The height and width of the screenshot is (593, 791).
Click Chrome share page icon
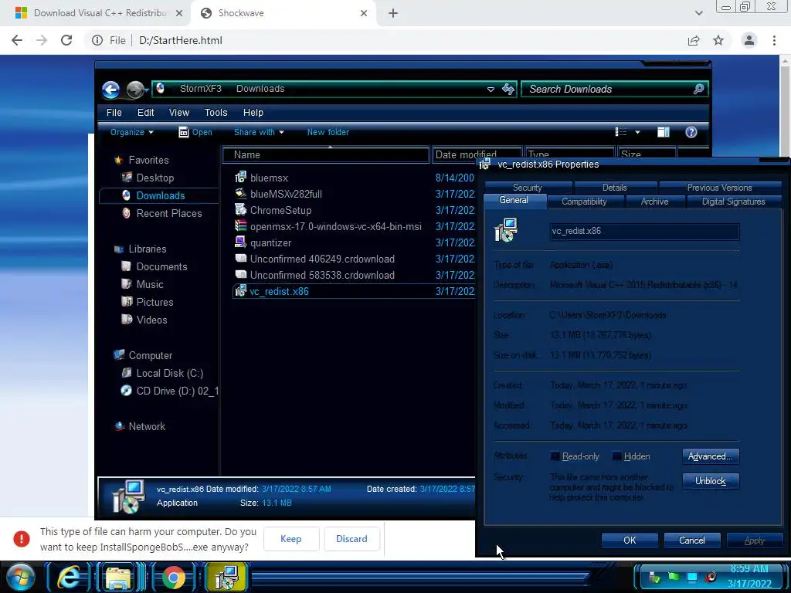click(x=694, y=40)
